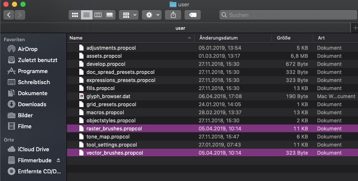Click the Share toolbar icon

coord(173,15)
